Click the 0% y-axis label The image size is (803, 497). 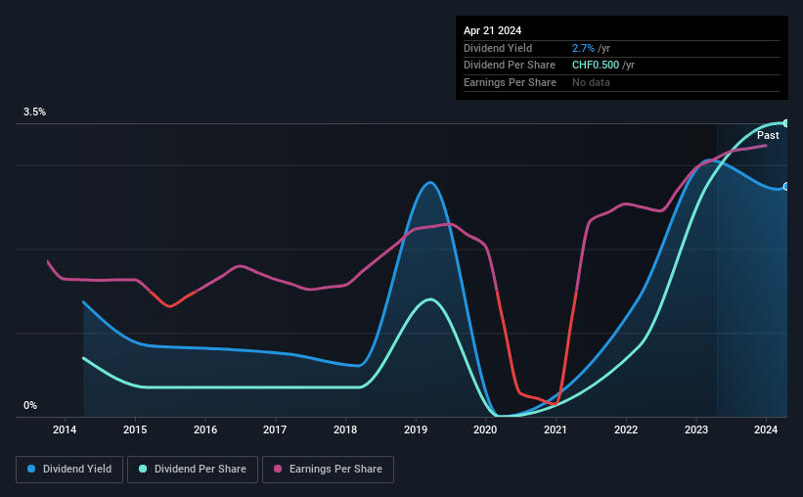(x=30, y=405)
